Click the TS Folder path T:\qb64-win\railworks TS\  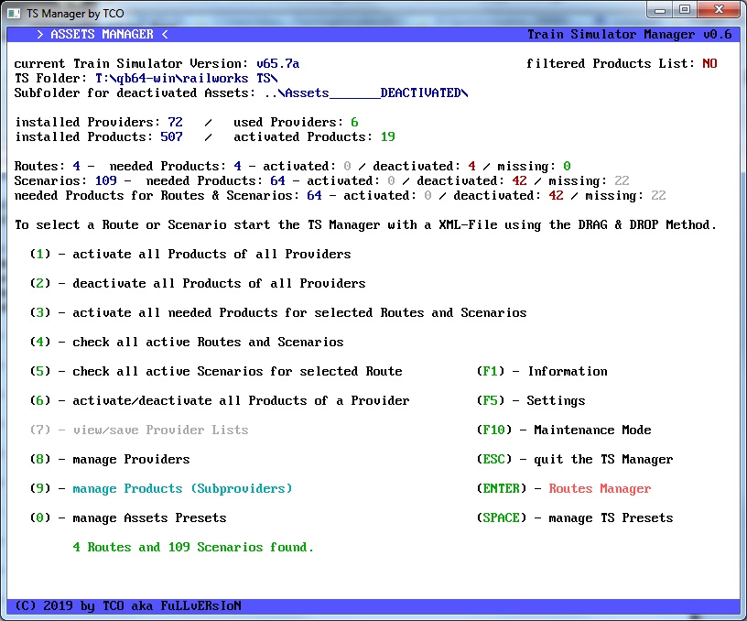(x=186, y=78)
